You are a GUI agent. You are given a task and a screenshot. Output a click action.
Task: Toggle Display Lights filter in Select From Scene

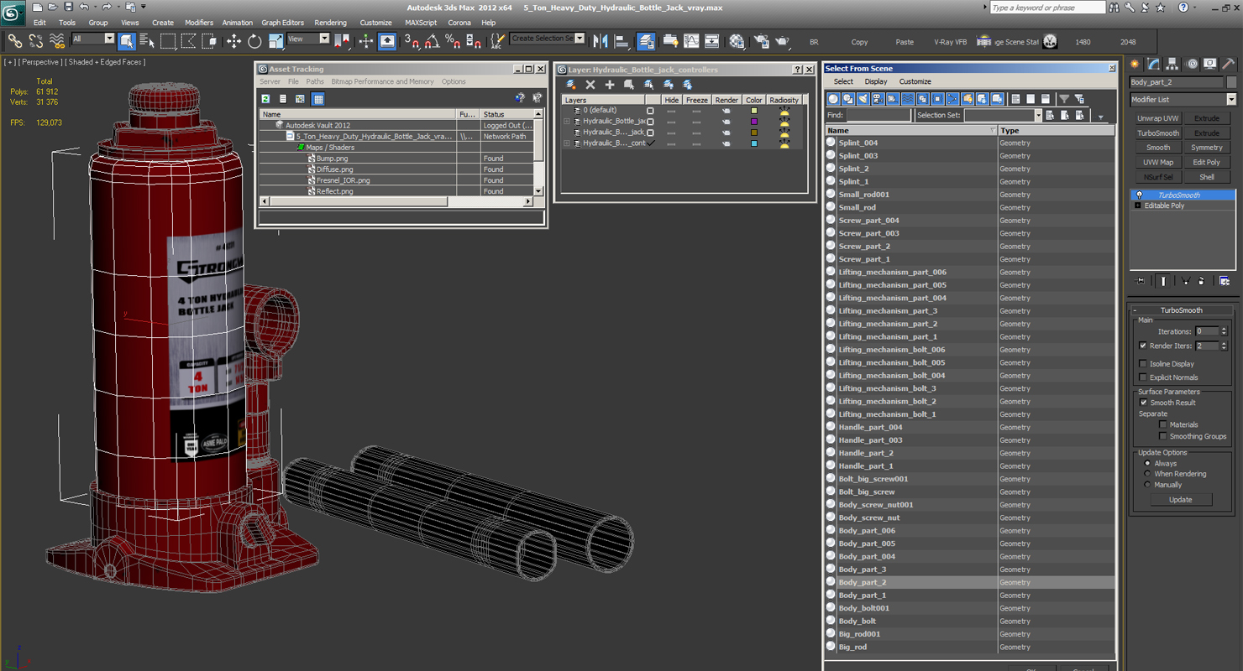tap(863, 99)
